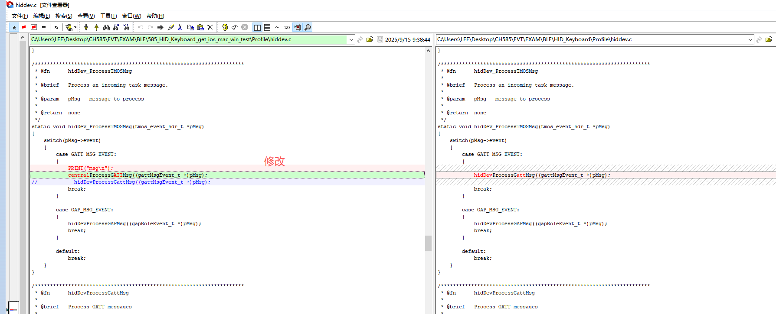The image size is (776, 314).
Task: Click the left file path field
Action: (189, 39)
